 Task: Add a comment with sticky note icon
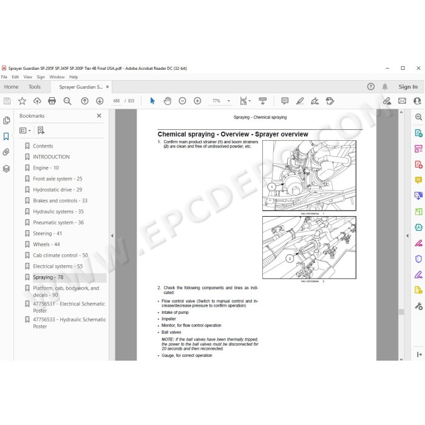coord(285,101)
